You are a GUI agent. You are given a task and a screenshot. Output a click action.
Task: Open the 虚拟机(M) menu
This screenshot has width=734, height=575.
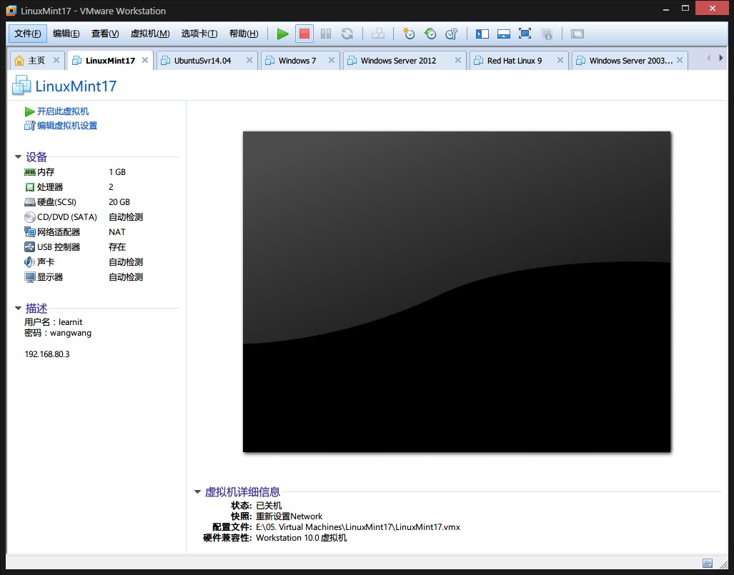point(150,34)
